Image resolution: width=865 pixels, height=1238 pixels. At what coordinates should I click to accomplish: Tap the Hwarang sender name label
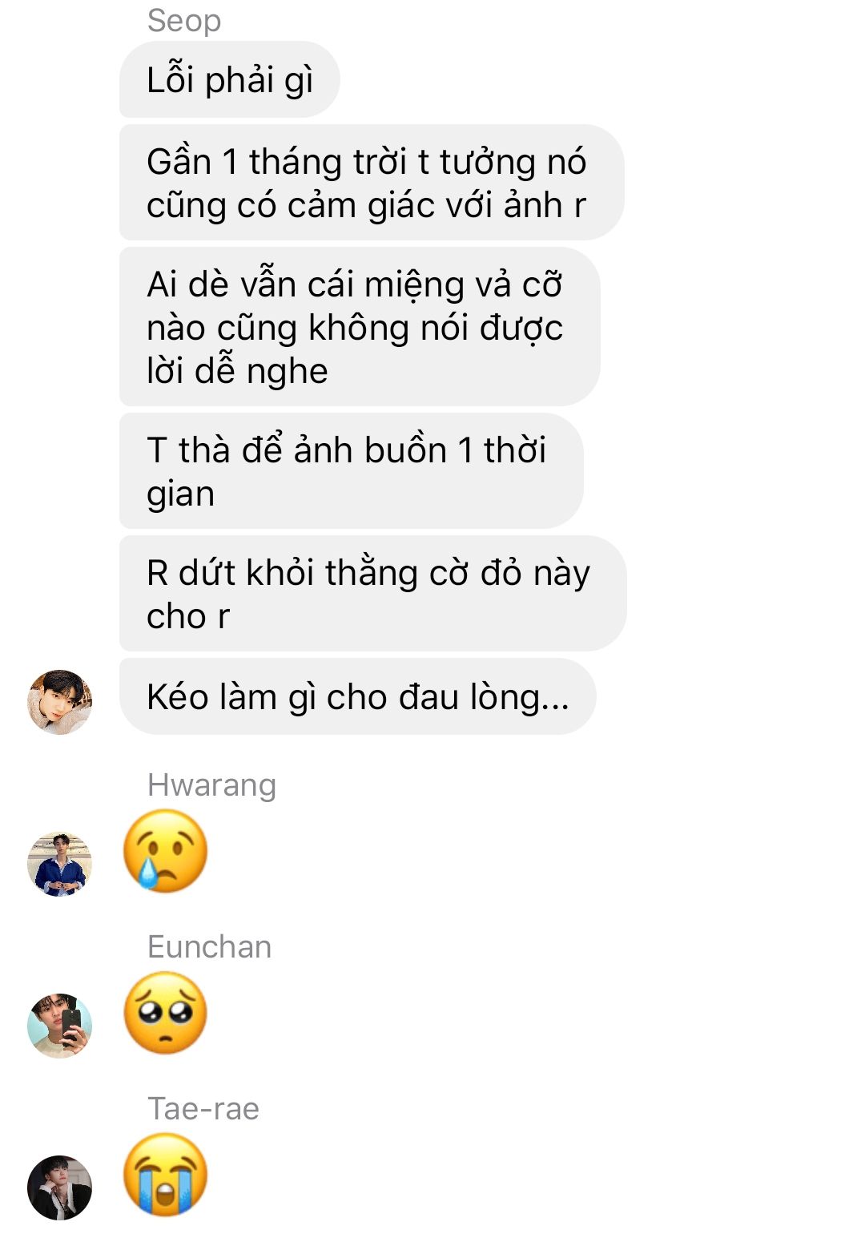click(x=212, y=785)
